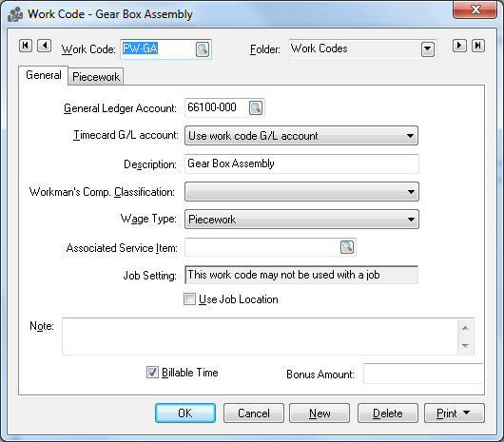504x442 pixels.
Task: Open General Ledger Account lookup
Action: [x=256, y=107]
